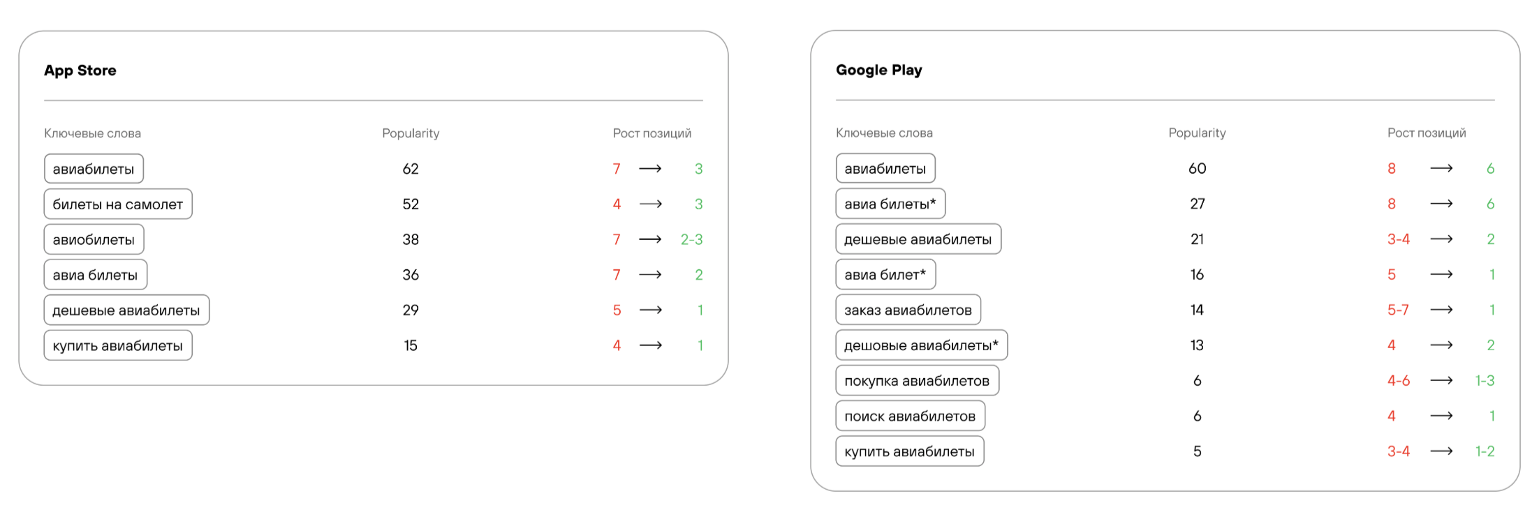Click the Popularity column header under App Store
This screenshot has width=1539, height=526.
click(x=411, y=133)
